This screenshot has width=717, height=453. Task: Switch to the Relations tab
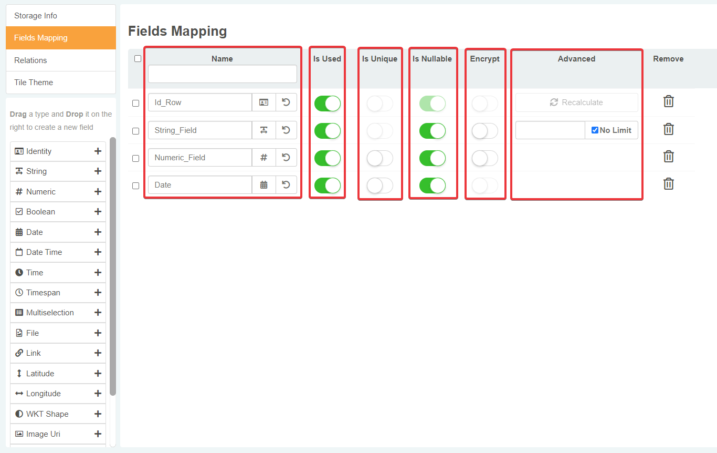point(61,60)
